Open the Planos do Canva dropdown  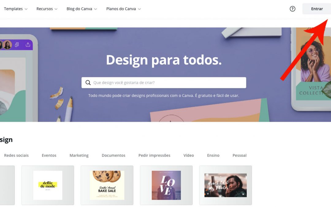[124, 9]
